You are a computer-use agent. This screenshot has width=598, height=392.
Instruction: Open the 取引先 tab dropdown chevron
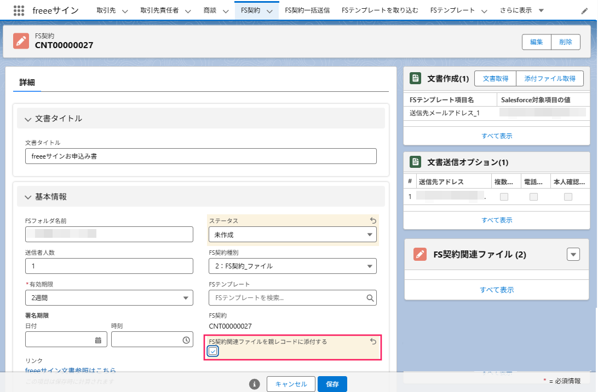[125, 11]
